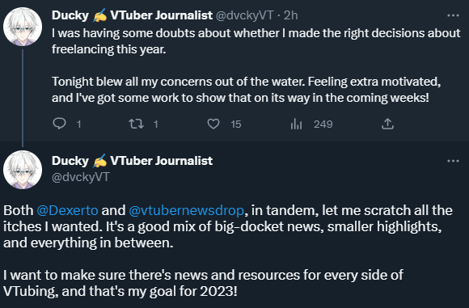
Task: Open Ducky's avatar on the tweet posted 2h ago
Action: tap(23, 27)
